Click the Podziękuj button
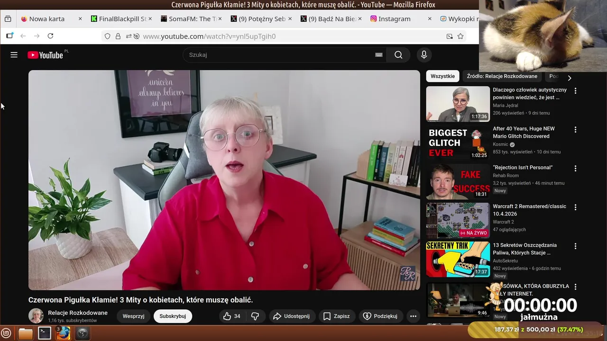This screenshot has width=607, height=341. point(380,316)
